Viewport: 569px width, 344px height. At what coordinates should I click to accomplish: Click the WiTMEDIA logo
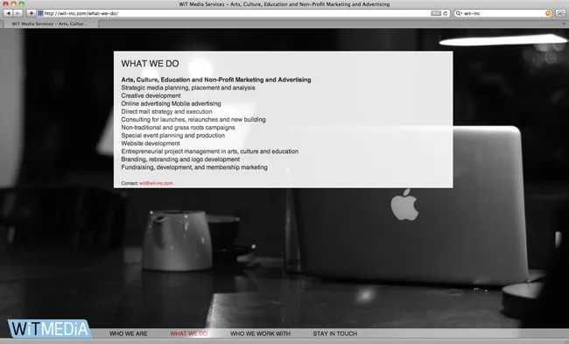[x=49, y=329]
